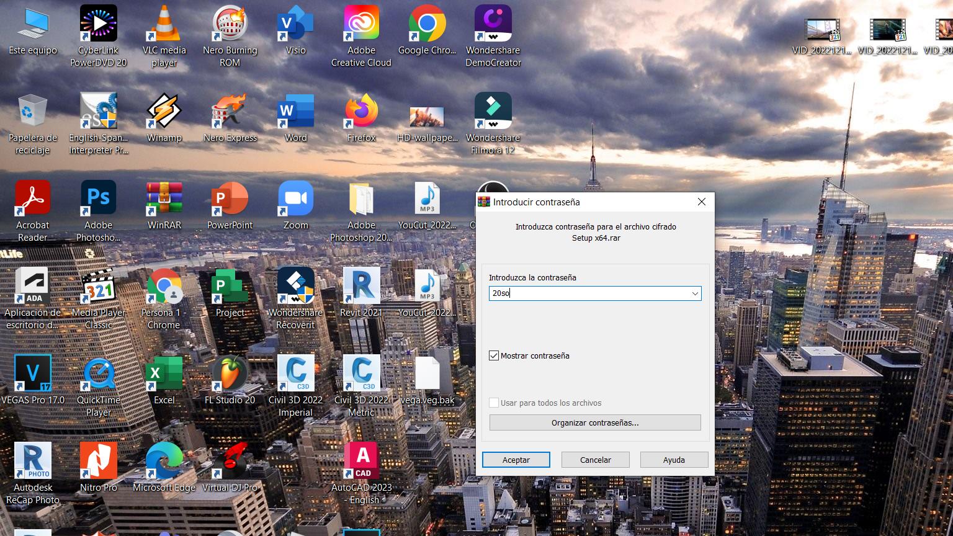The image size is (953, 536).
Task: Click the Aceptar button
Action: 516,460
